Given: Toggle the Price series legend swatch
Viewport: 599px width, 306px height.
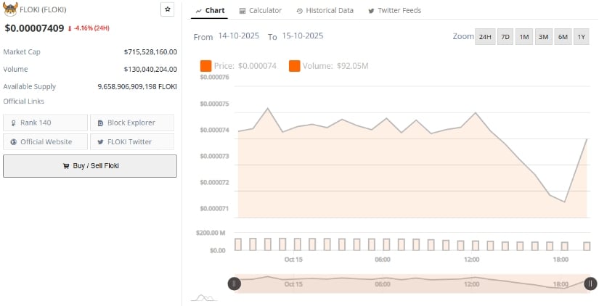Looking at the screenshot, I should [205, 66].
